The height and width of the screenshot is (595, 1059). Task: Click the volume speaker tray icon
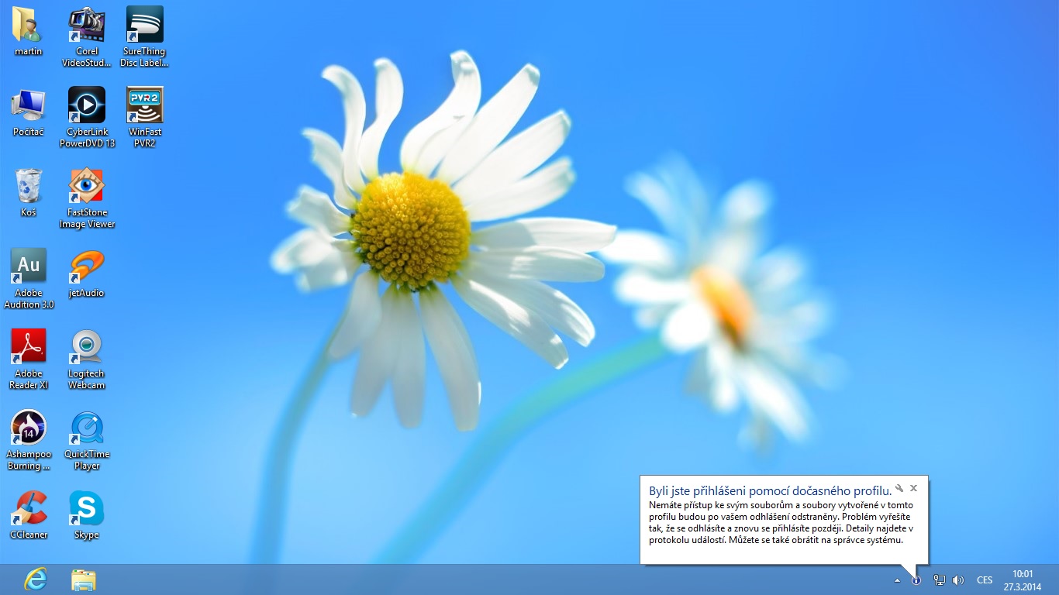coord(958,580)
